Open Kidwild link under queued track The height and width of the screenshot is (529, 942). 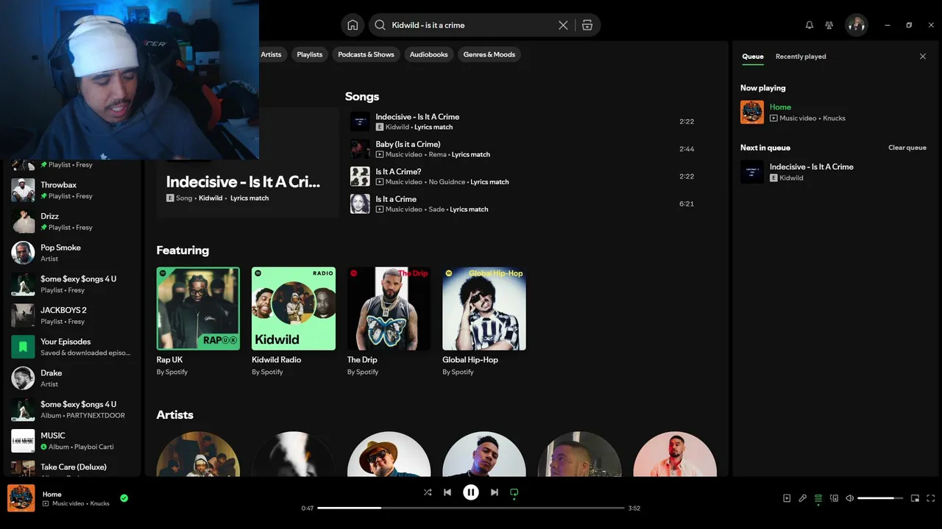click(x=791, y=178)
